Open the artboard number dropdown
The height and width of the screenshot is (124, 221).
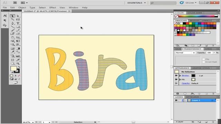click(49, 122)
